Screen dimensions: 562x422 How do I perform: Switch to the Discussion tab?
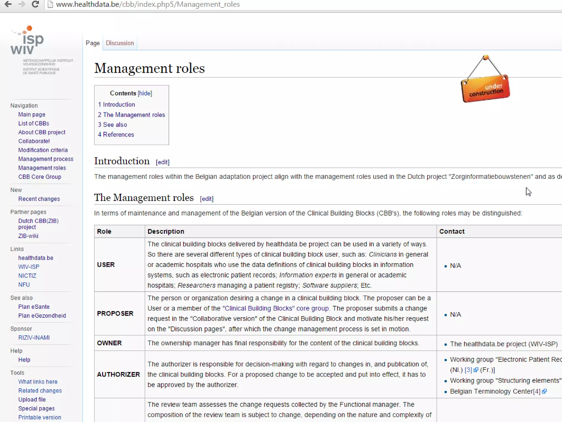tap(120, 43)
